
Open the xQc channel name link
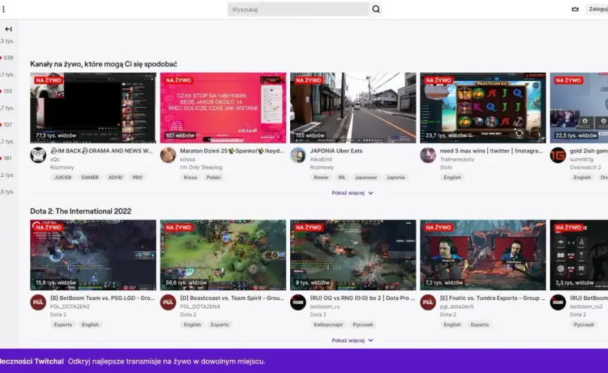tap(55, 160)
